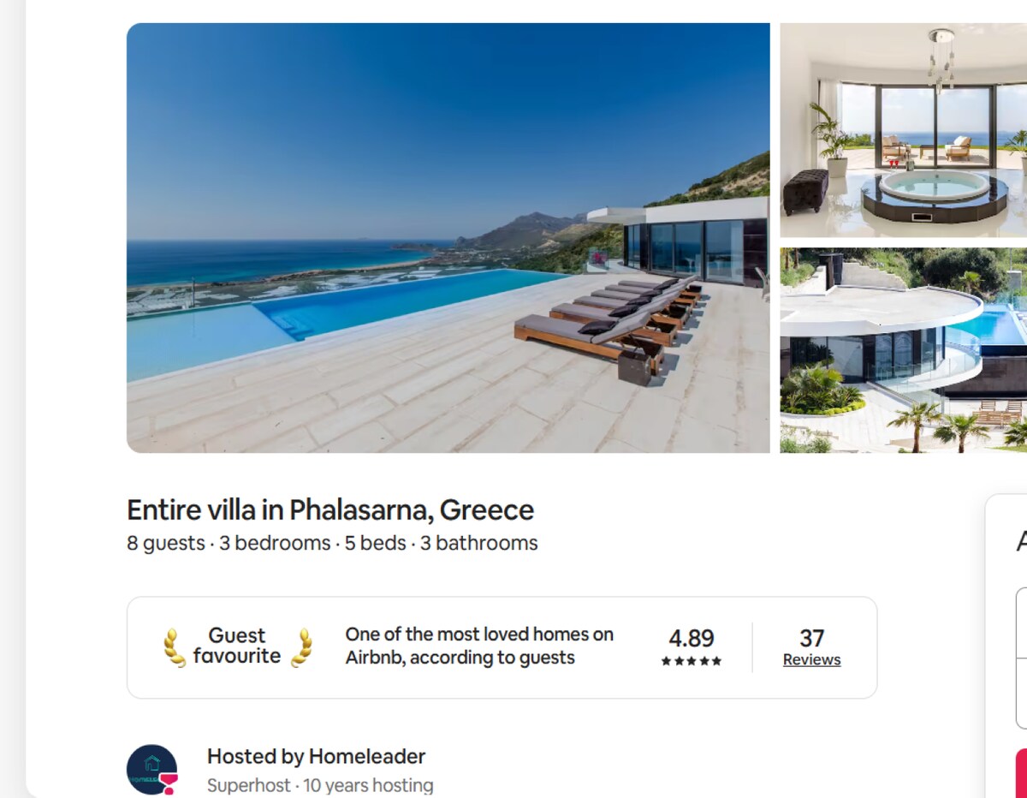1027x798 pixels.
Task: Click the Guest favourite label
Action: coord(237,646)
